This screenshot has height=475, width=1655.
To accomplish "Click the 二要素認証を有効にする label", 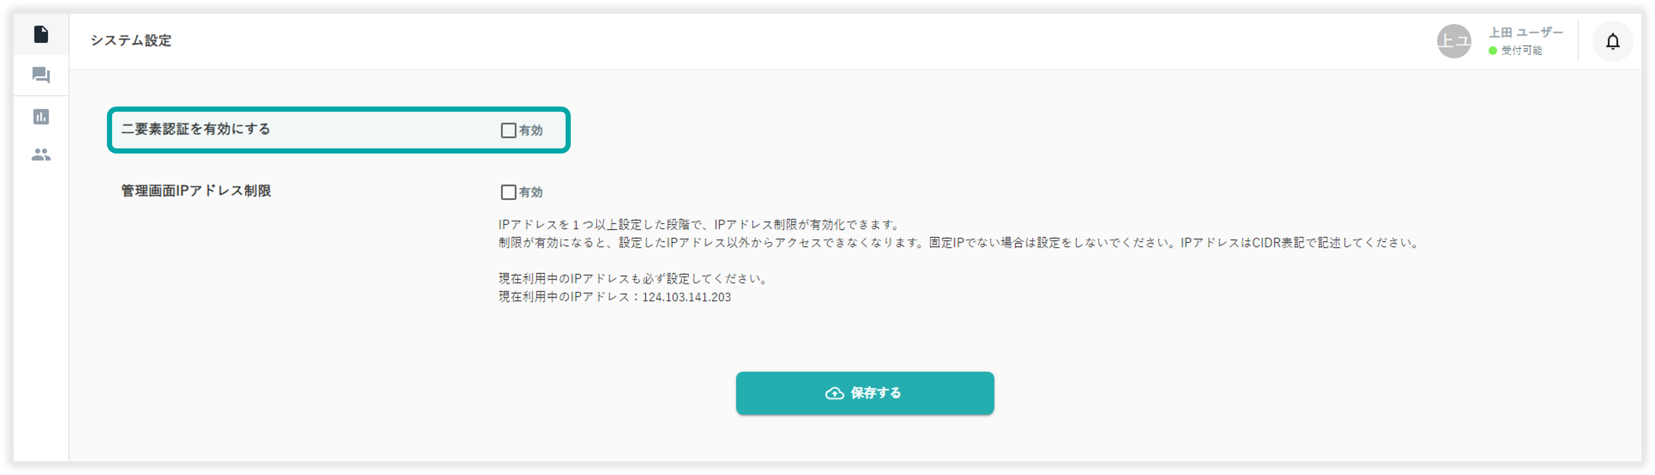I will pyautogui.click(x=196, y=129).
